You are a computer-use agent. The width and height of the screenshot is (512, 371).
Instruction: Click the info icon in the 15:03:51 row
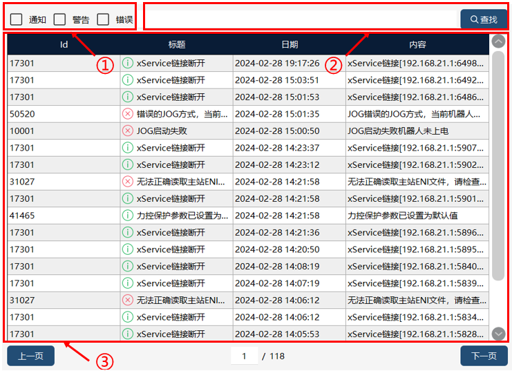128,80
